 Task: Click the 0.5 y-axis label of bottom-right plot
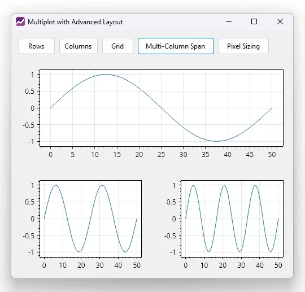click(171, 202)
